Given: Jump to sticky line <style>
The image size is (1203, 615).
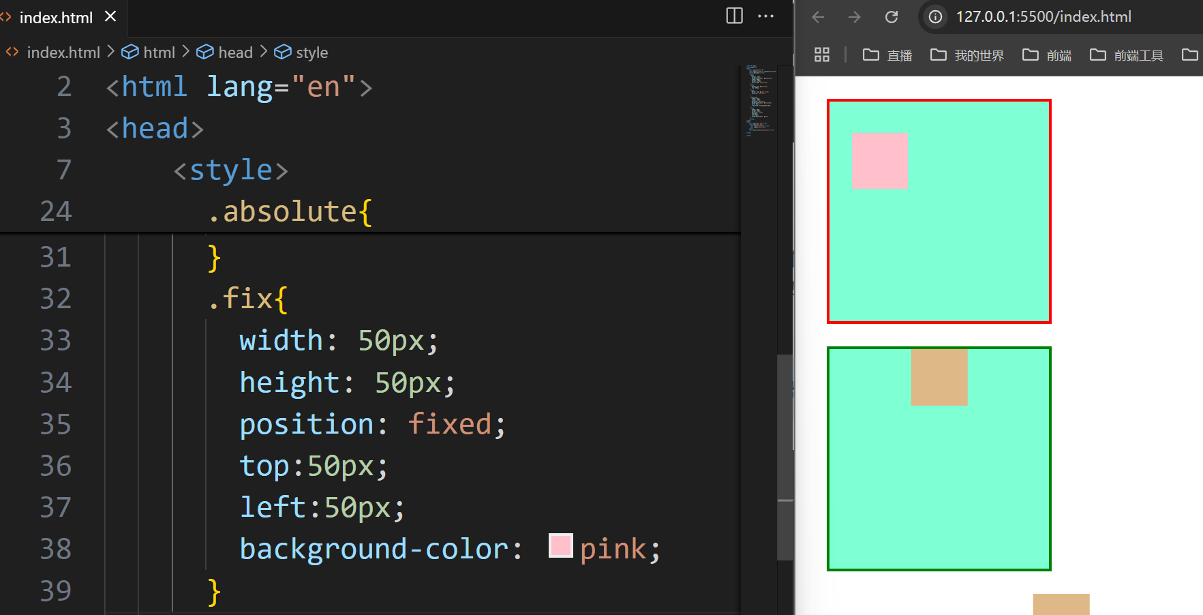Looking at the screenshot, I should [x=231, y=170].
